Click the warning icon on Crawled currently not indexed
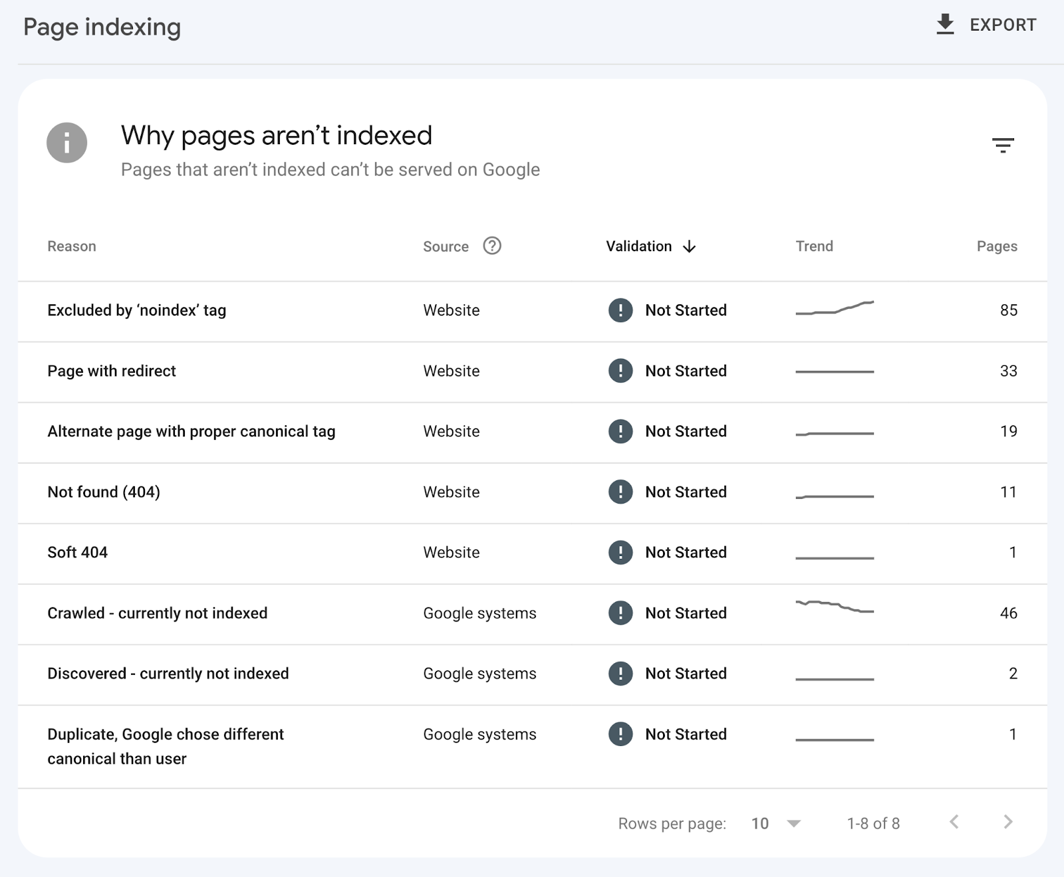Viewport: 1064px width, 877px height. click(x=620, y=613)
